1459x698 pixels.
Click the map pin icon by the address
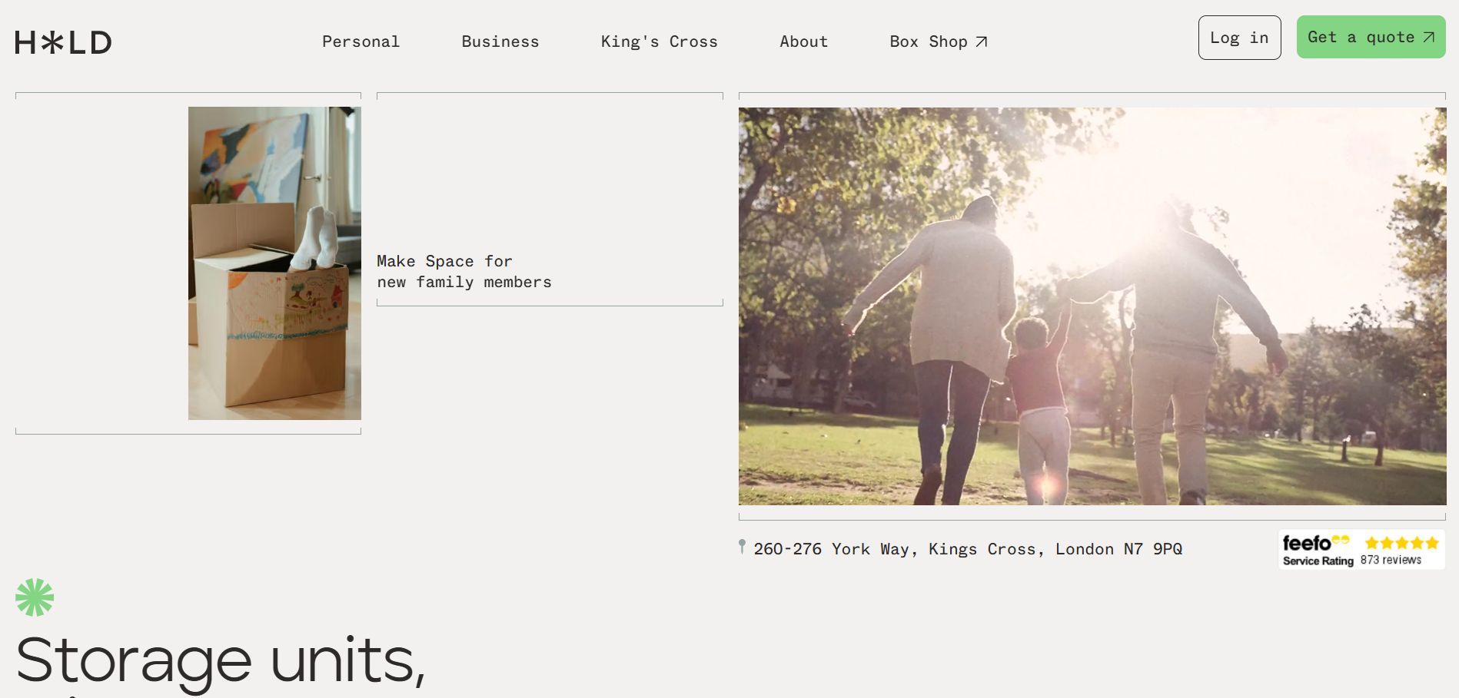pyautogui.click(x=742, y=547)
